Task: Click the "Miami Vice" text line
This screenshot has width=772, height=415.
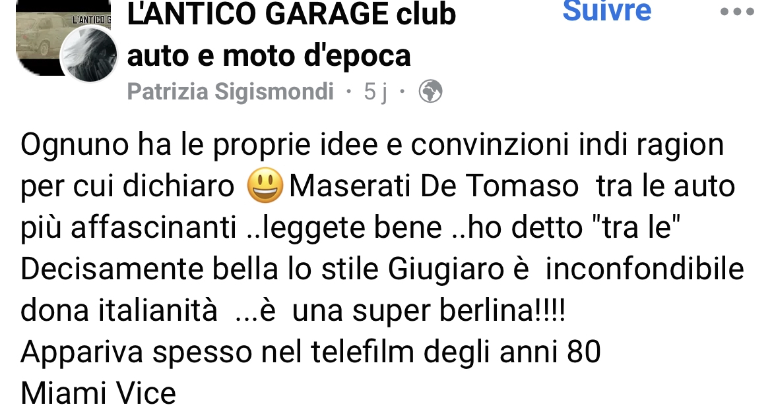Action: pos(98,393)
